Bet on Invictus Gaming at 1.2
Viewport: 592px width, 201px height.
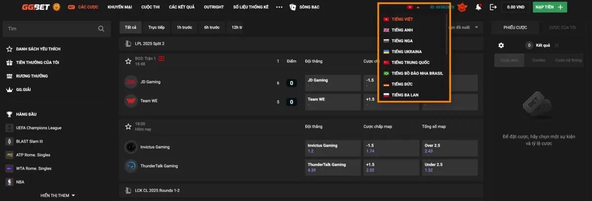(332, 148)
